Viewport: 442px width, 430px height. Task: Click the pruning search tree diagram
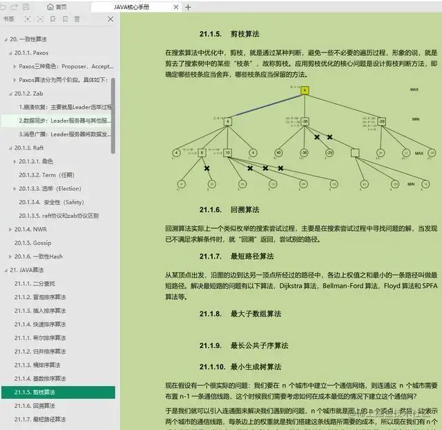click(x=304, y=139)
